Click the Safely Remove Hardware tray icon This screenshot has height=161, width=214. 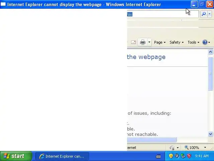pyautogui.click(x=183, y=156)
